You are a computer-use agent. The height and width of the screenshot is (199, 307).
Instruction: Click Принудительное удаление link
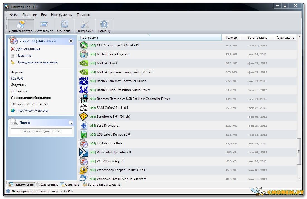point(37,62)
